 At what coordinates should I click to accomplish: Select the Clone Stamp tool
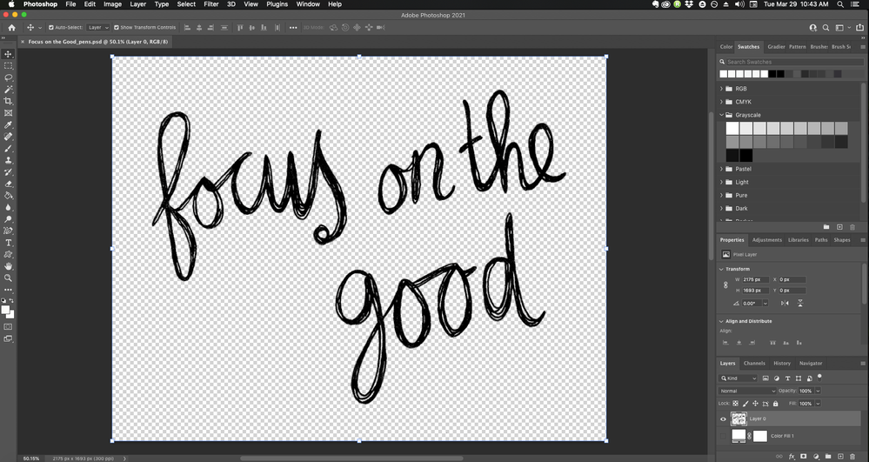(x=9, y=160)
